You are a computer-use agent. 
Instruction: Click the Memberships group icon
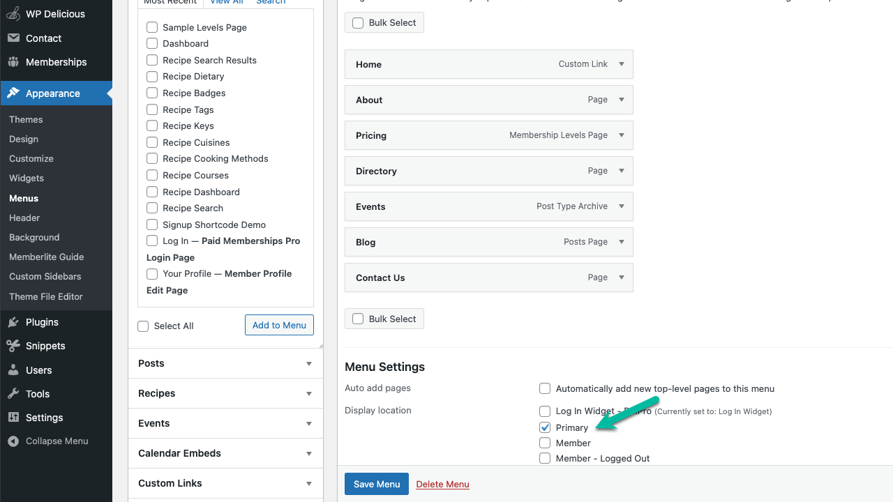pos(13,62)
